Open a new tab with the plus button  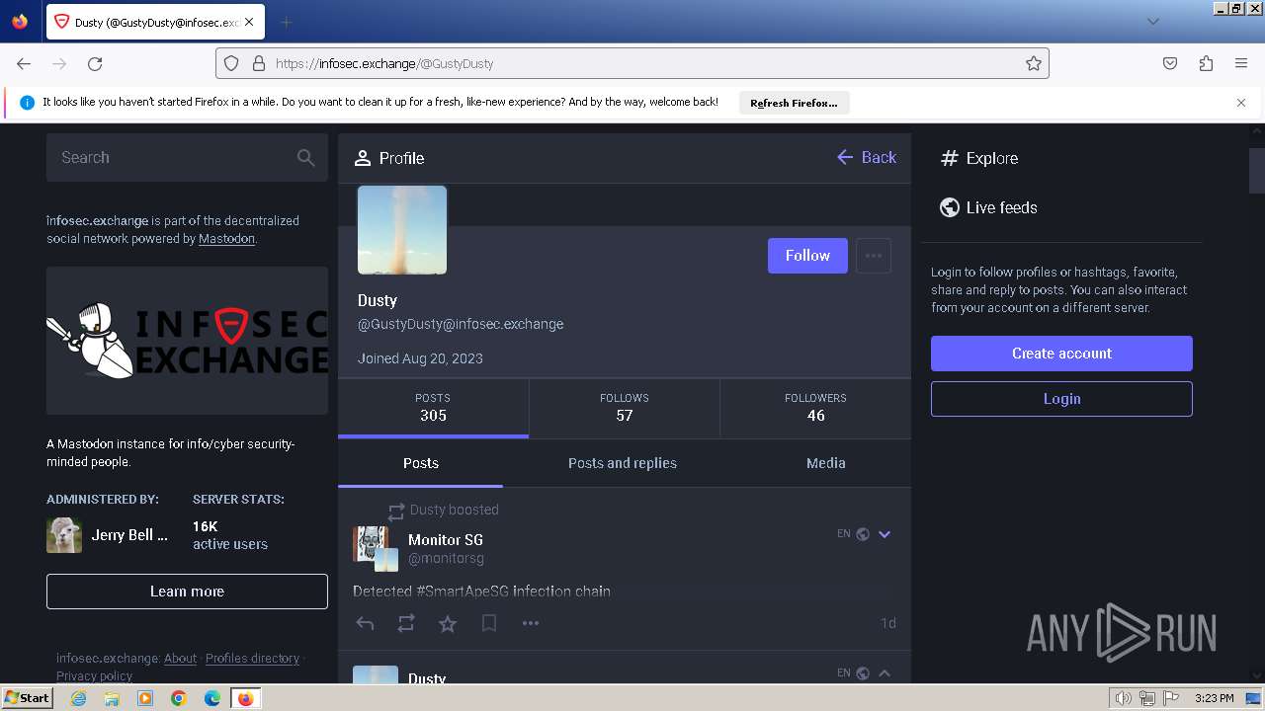pos(287,22)
